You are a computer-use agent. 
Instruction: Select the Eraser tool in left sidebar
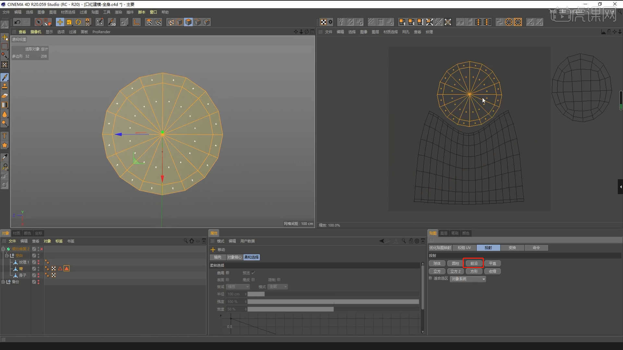point(5,96)
